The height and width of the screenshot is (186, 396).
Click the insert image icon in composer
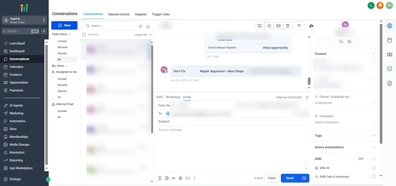[181, 178]
